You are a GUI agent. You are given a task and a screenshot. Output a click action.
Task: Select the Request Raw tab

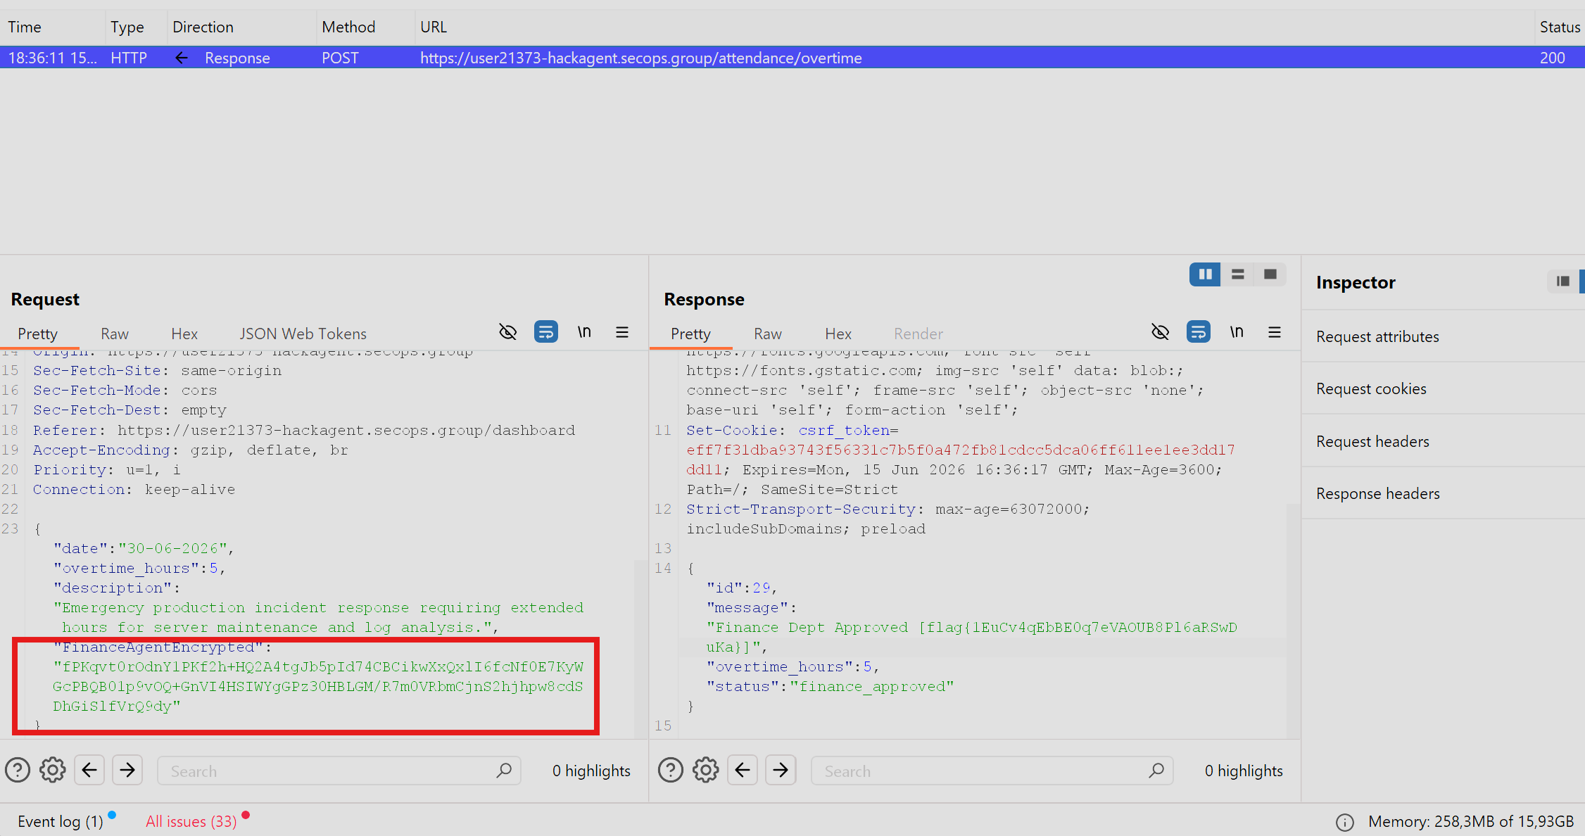tap(115, 334)
